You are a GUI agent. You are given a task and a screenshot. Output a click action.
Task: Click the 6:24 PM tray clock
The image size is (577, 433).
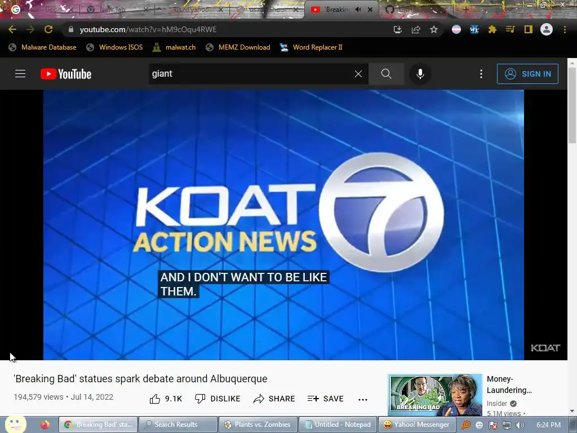click(x=548, y=425)
